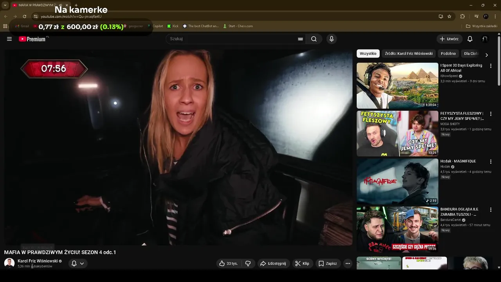Open Chrome extensions puzzle icon

point(463,16)
